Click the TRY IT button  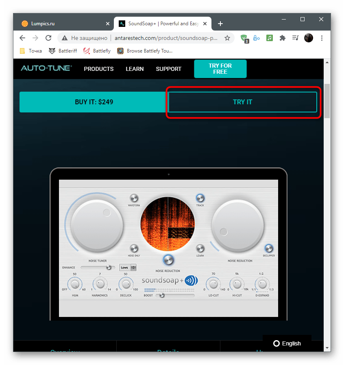[242, 102]
